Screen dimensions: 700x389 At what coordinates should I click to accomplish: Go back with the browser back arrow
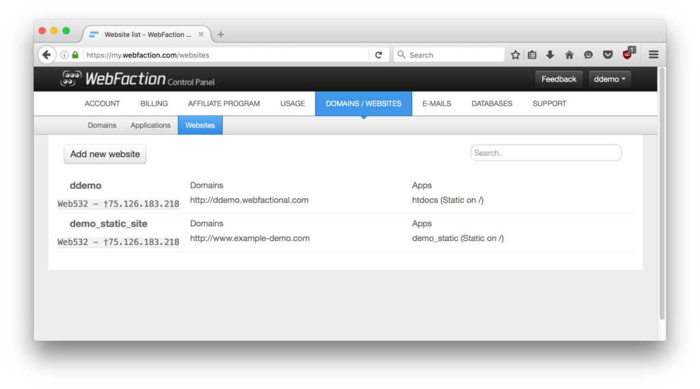point(46,55)
